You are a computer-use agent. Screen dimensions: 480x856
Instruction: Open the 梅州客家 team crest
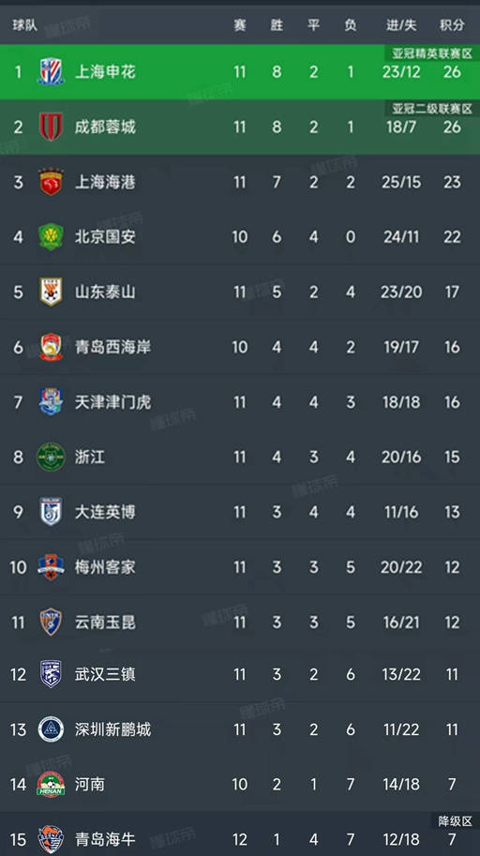tap(51, 567)
